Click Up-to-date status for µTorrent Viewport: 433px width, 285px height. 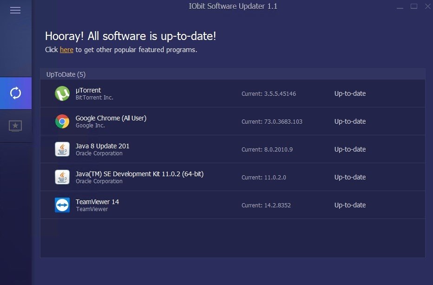point(350,94)
